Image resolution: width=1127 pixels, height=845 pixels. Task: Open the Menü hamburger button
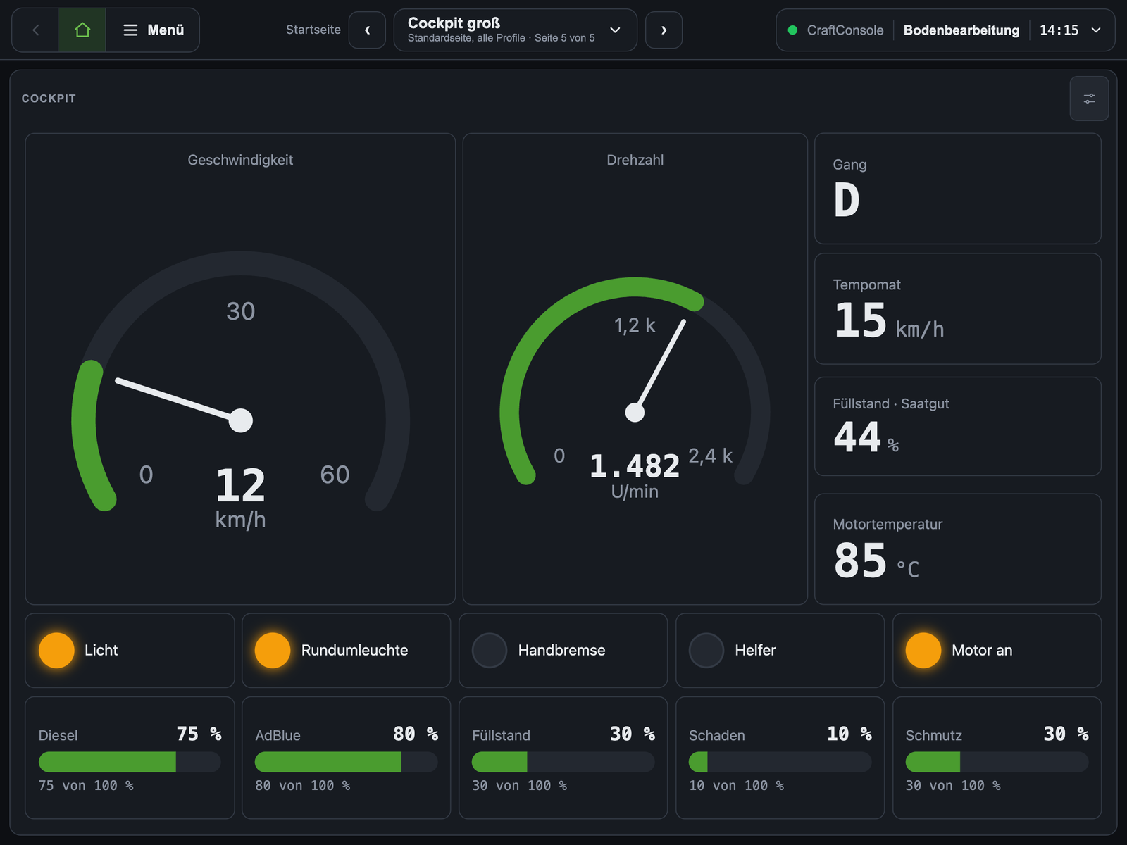click(153, 30)
